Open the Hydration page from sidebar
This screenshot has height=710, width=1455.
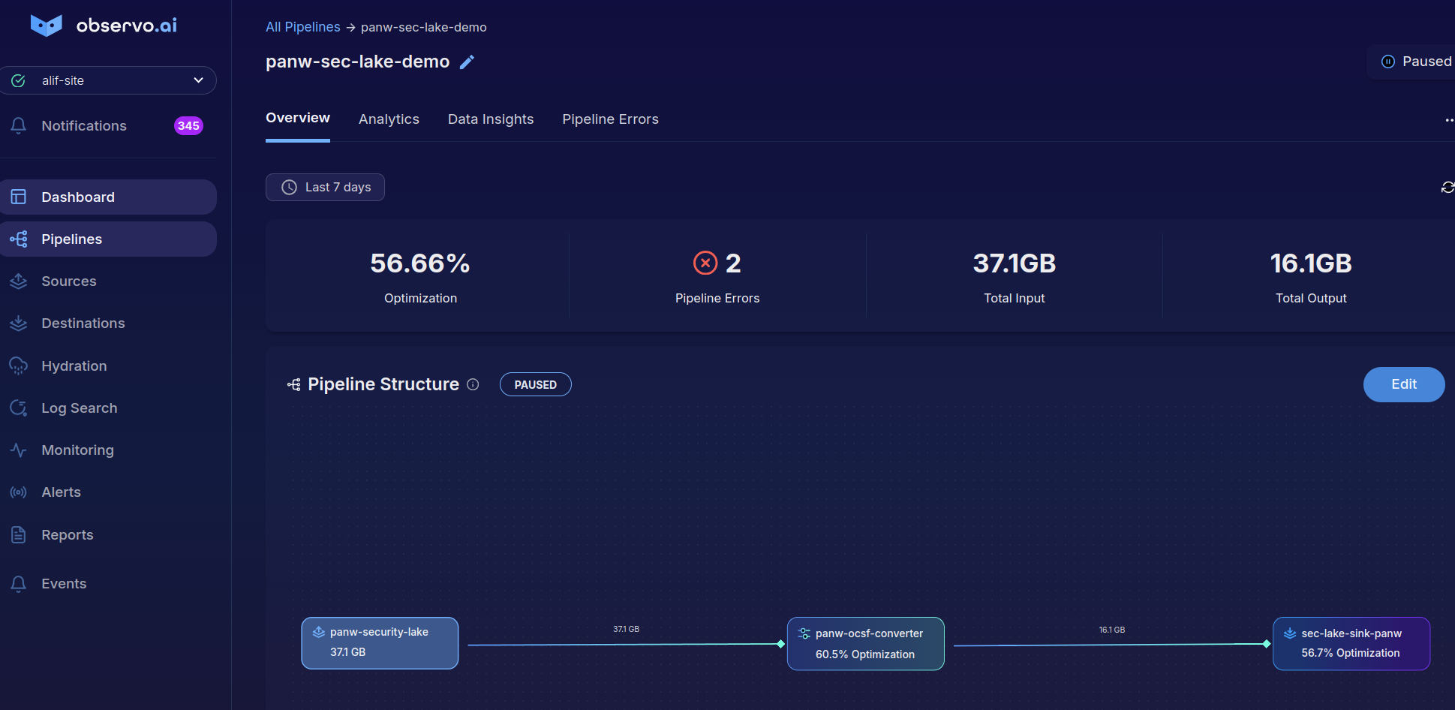tap(74, 366)
